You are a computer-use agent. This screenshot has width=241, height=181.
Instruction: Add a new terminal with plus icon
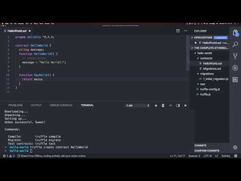pyautogui.click(x=156, y=106)
